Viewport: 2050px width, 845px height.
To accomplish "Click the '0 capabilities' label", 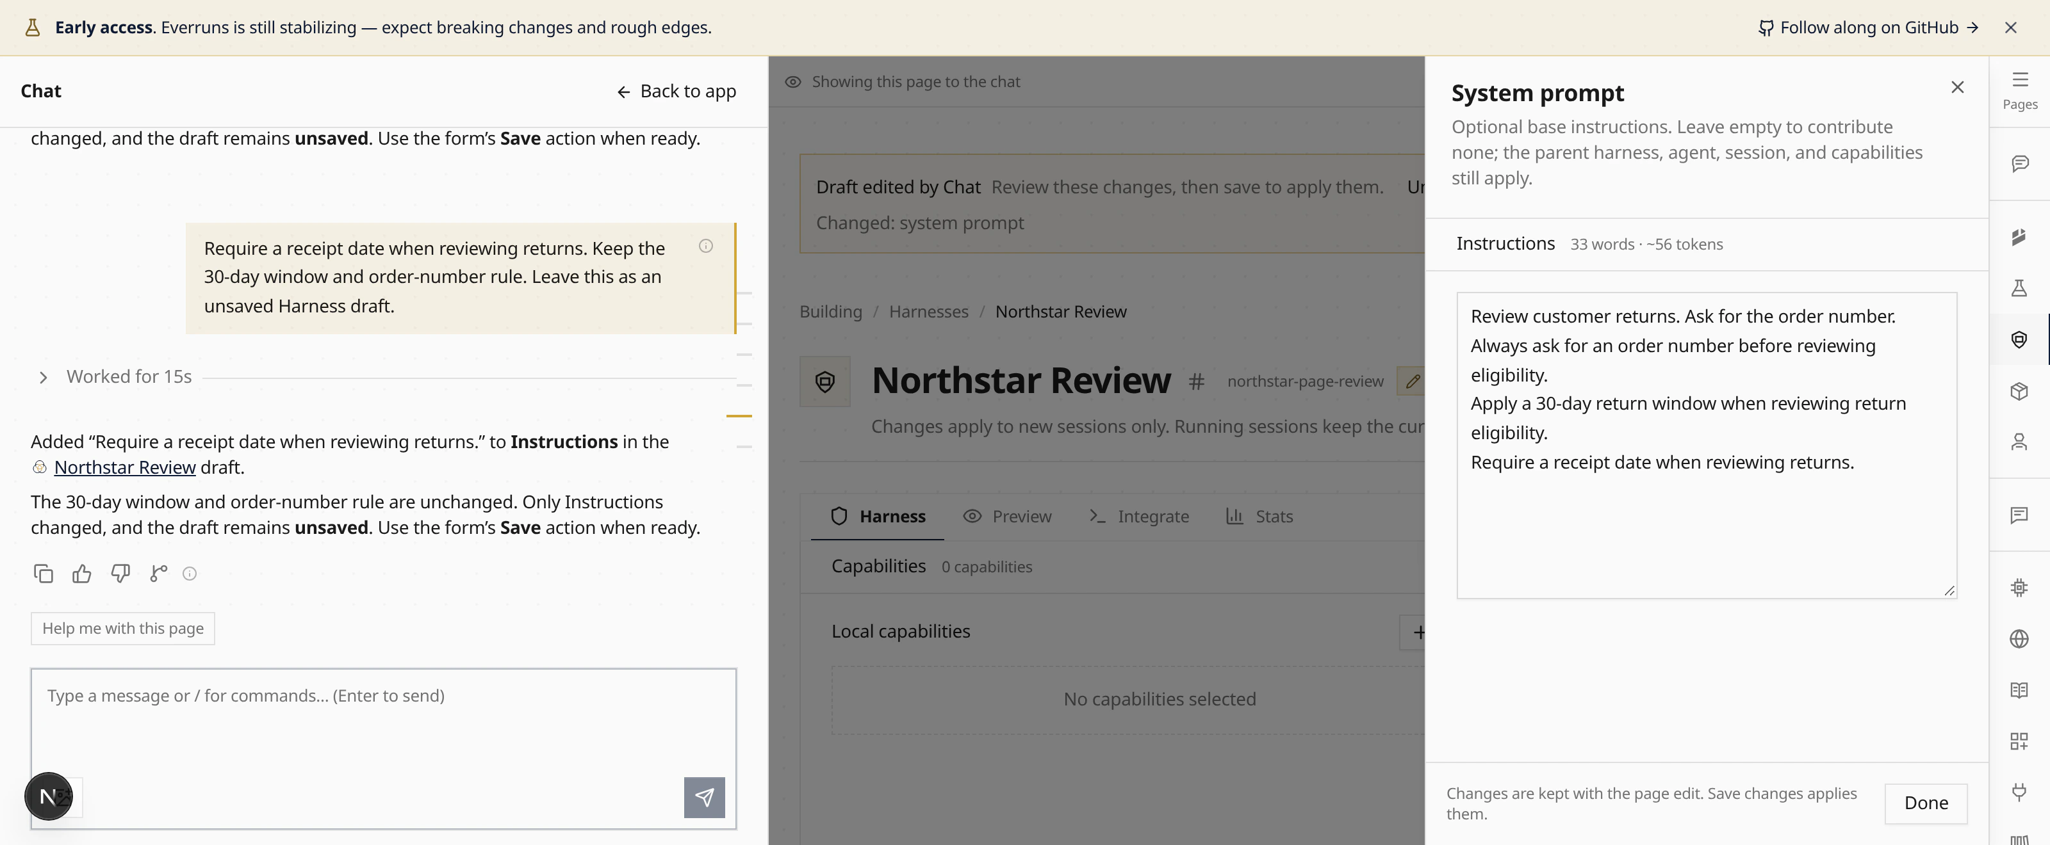I will [x=987, y=567].
